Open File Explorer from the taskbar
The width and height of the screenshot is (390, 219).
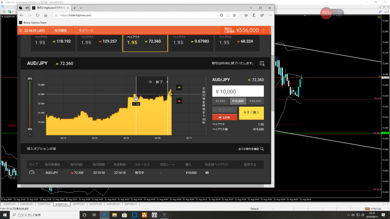pyautogui.click(x=114, y=215)
